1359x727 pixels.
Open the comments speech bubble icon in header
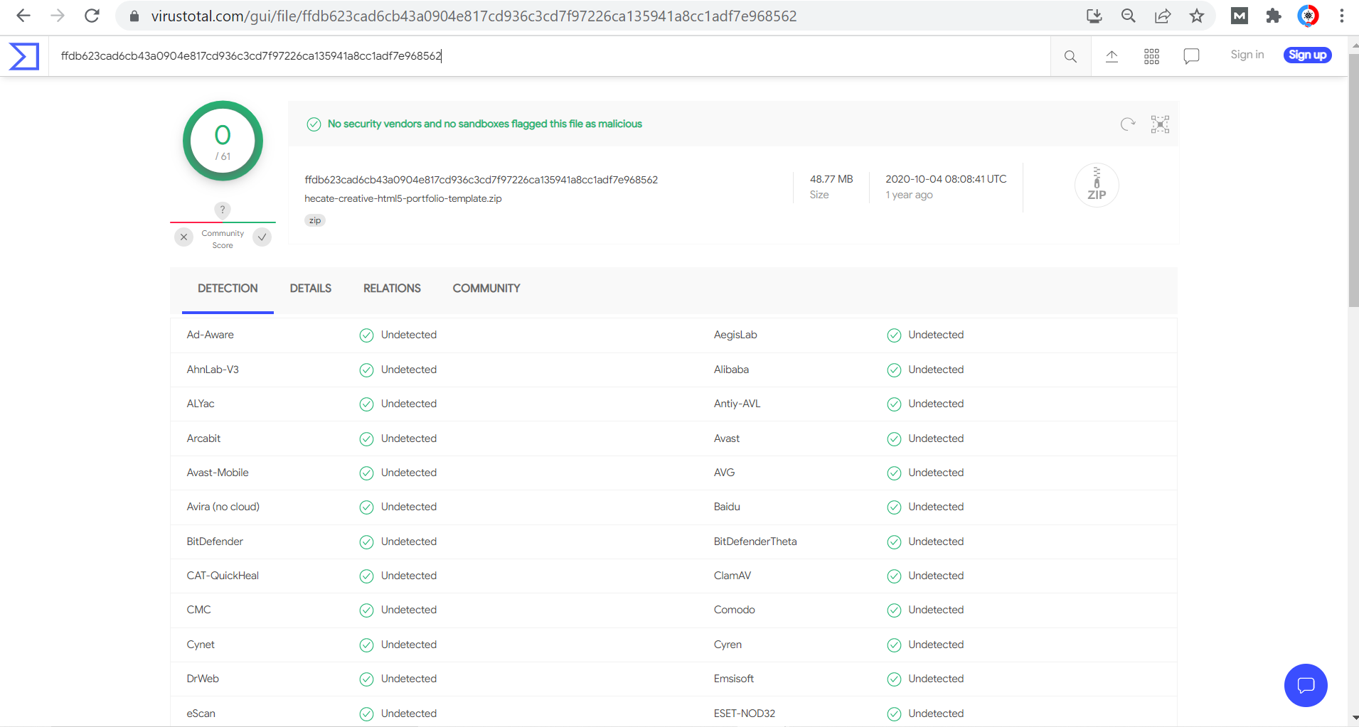click(x=1191, y=56)
